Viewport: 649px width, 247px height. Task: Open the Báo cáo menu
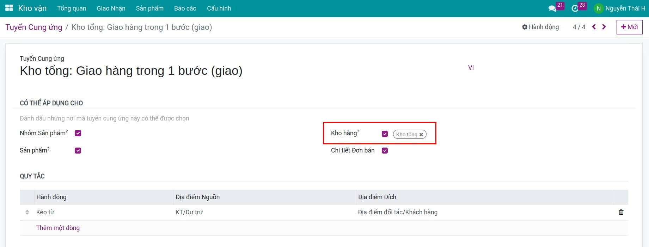point(185,8)
